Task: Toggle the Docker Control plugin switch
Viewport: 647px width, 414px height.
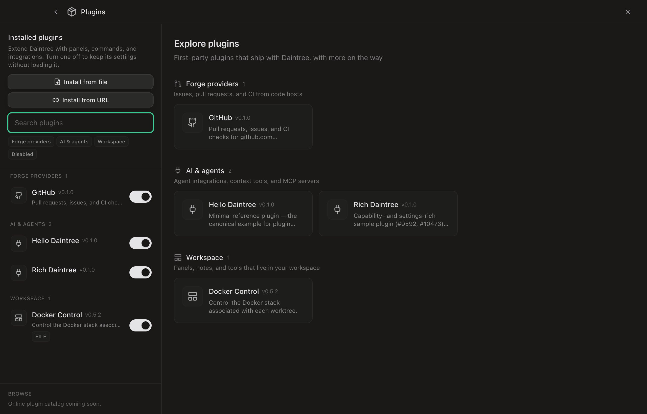Action: 141,325
